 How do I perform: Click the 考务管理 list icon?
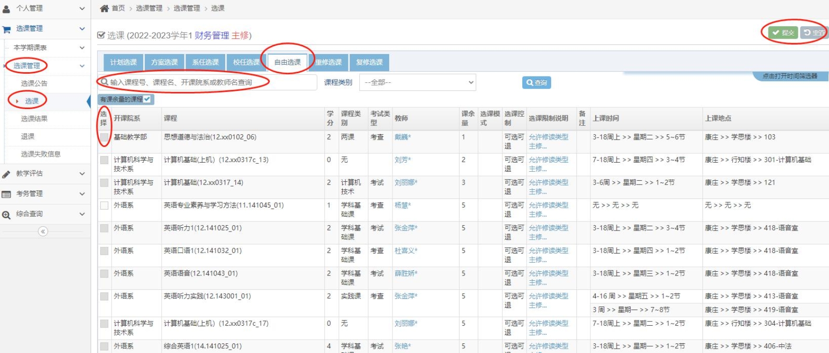pyautogui.click(x=7, y=194)
